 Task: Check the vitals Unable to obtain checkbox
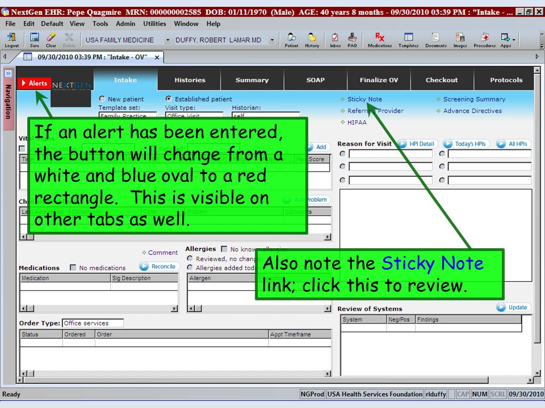(22, 148)
